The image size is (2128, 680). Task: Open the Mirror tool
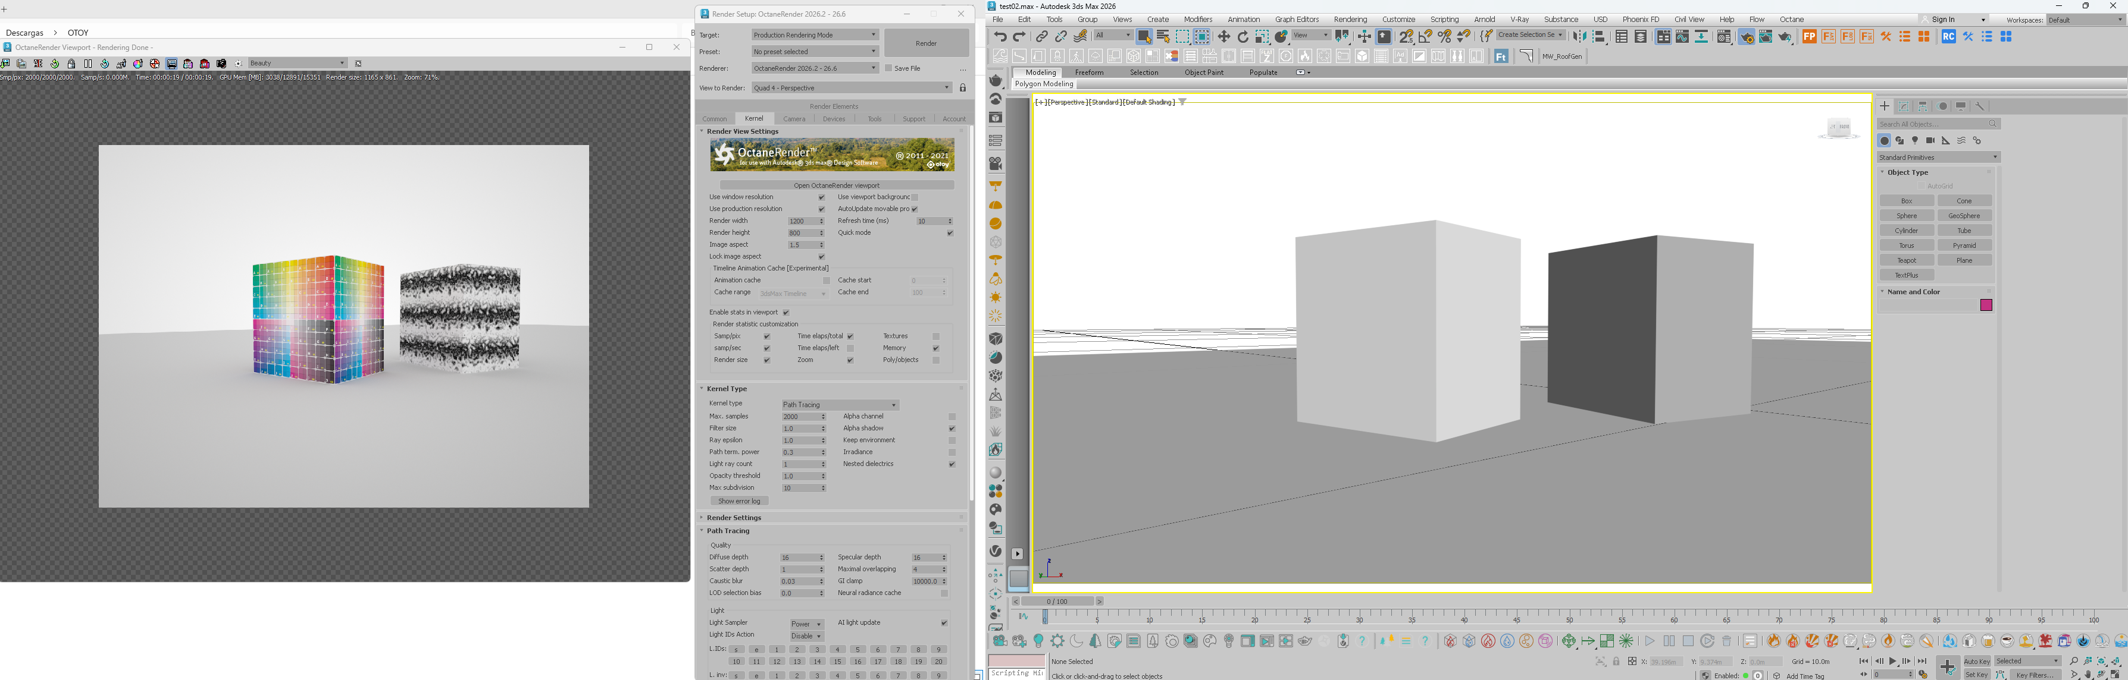(x=1579, y=36)
